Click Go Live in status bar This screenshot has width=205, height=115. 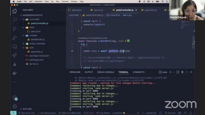click(170, 113)
